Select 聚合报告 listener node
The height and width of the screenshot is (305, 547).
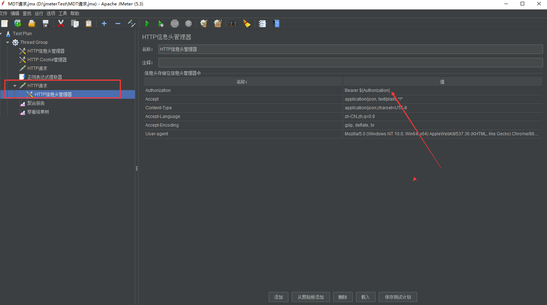tap(36, 103)
